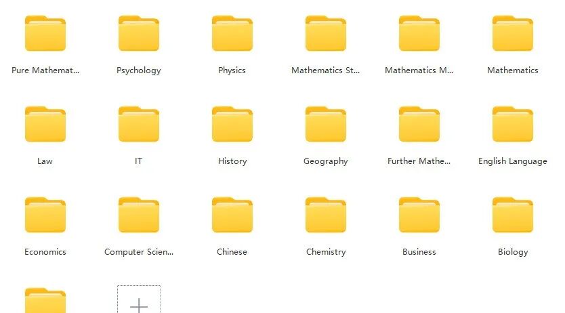Open the History folder icon

pos(232,124)
